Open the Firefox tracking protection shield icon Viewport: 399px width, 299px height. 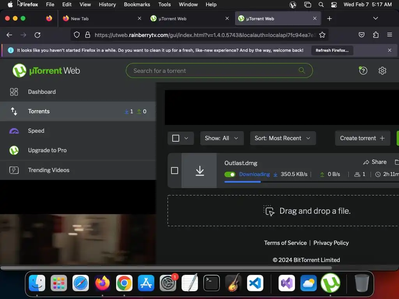77,35
